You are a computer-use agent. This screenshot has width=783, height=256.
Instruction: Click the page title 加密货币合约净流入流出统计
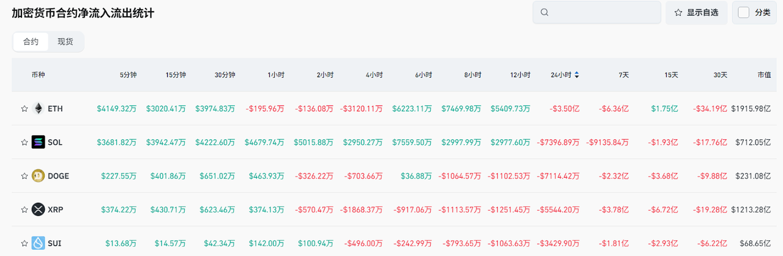[83, 13]
